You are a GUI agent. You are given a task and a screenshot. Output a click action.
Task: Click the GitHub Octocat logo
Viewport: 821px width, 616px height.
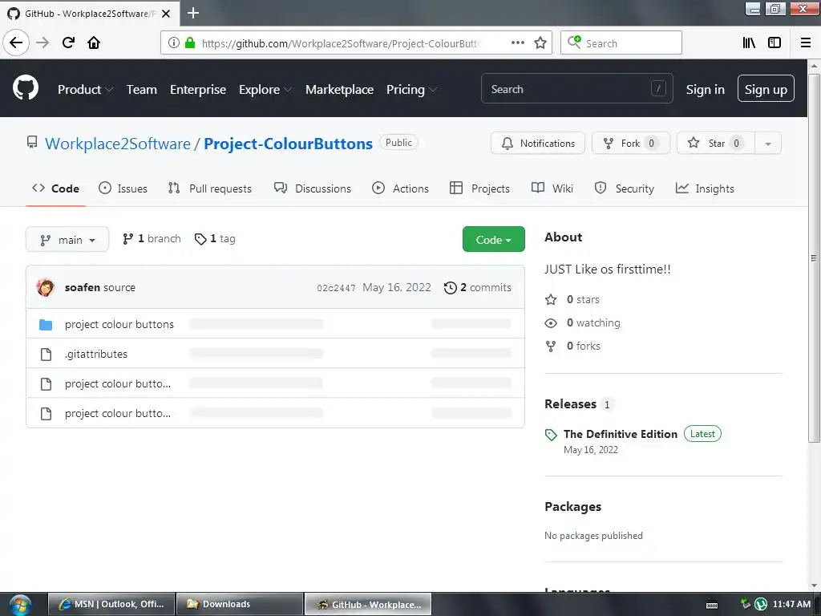26,87
